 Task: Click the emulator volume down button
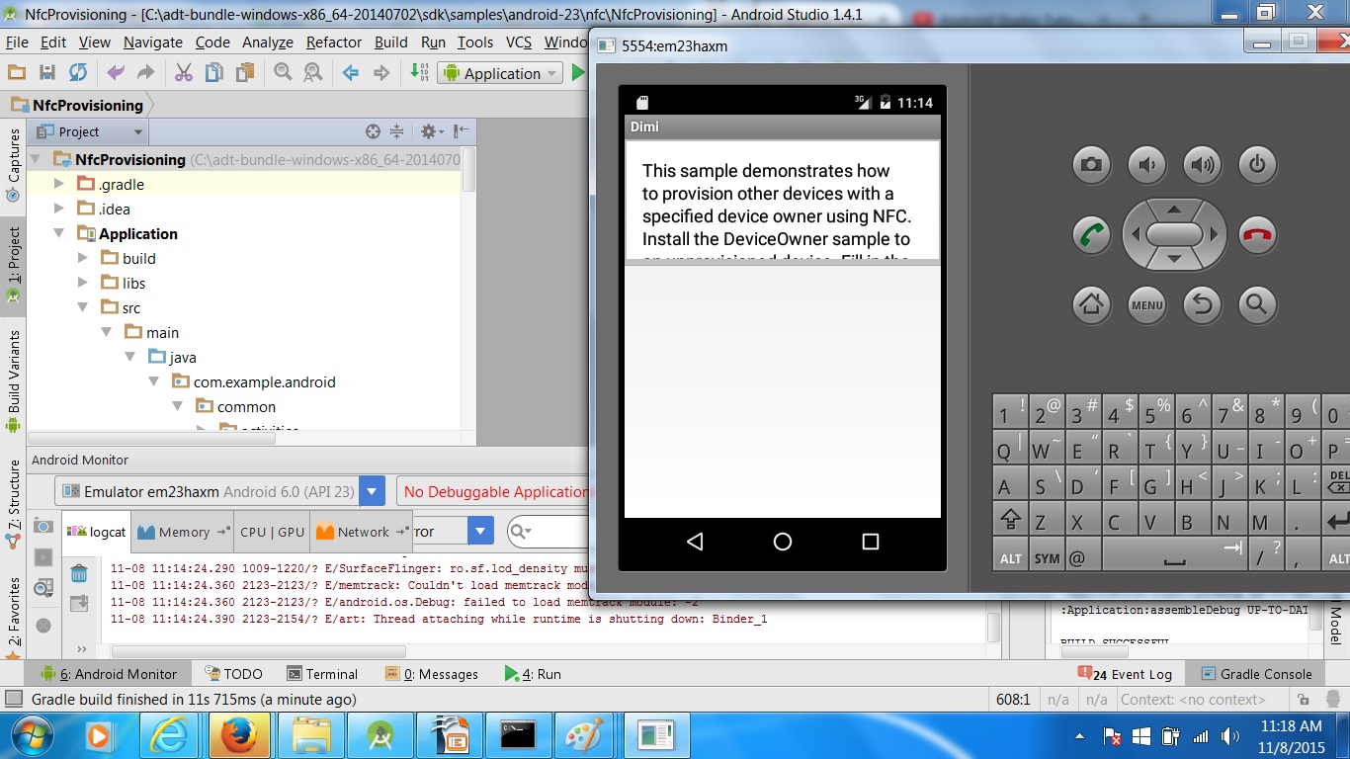[1147, 164]
